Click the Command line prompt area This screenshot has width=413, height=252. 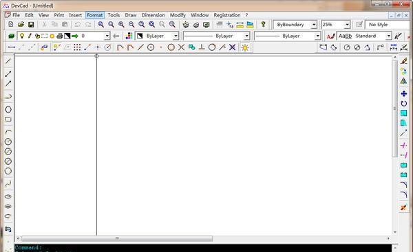[x=203, y=248]
